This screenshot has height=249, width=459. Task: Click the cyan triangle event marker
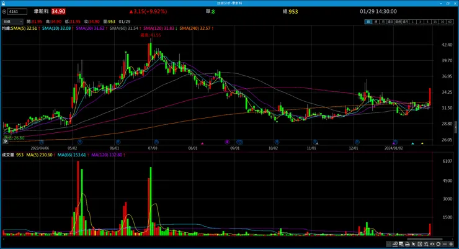pyautogui.click(x=412, y=143)
